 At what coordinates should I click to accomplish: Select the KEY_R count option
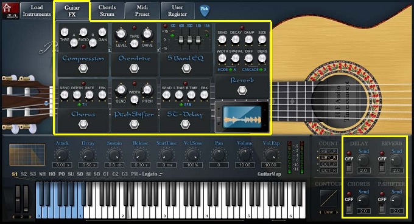(x=328, y=157)
